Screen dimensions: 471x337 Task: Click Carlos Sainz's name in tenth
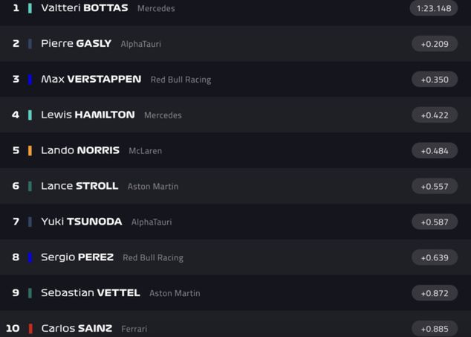77,328
